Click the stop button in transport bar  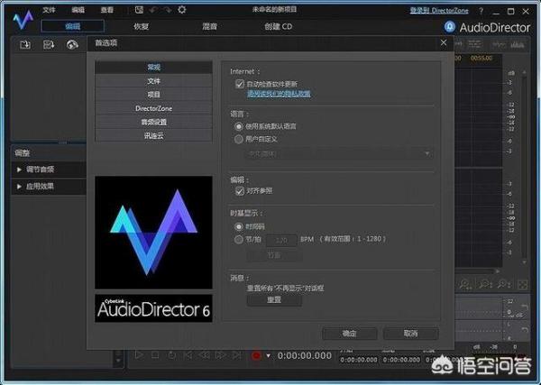[155, 354]
